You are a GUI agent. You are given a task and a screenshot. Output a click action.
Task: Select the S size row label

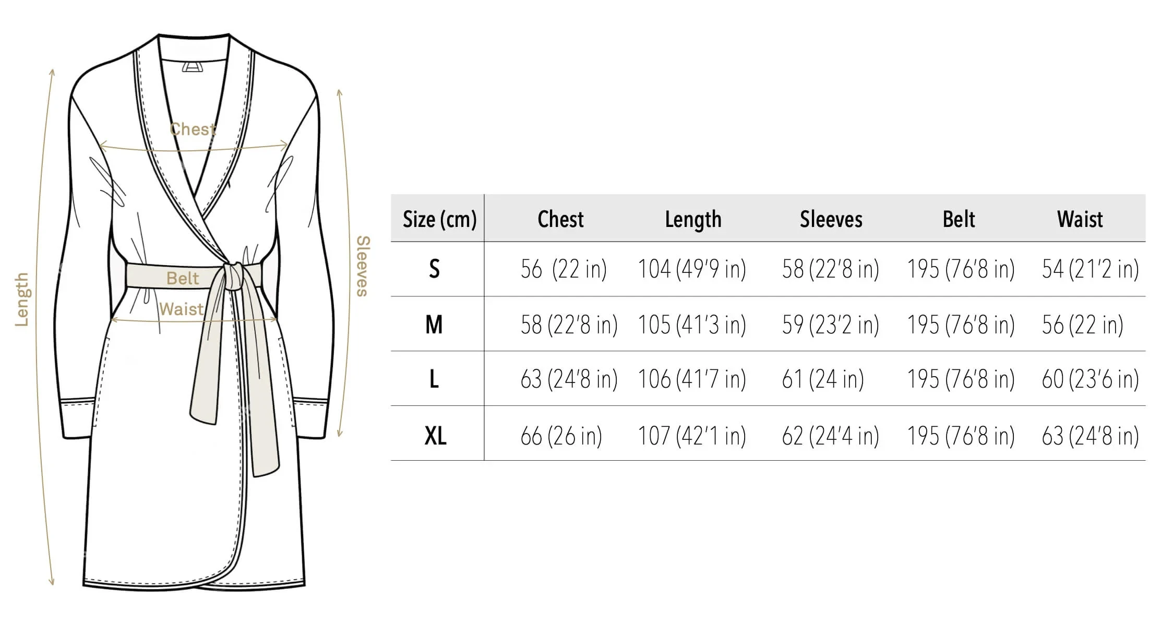(x=434, y=269)
